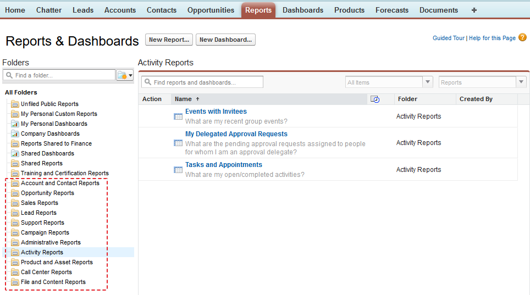Open Help for this Page link
The height and width of the screenshot is (295, 530).
coord(492,38)
